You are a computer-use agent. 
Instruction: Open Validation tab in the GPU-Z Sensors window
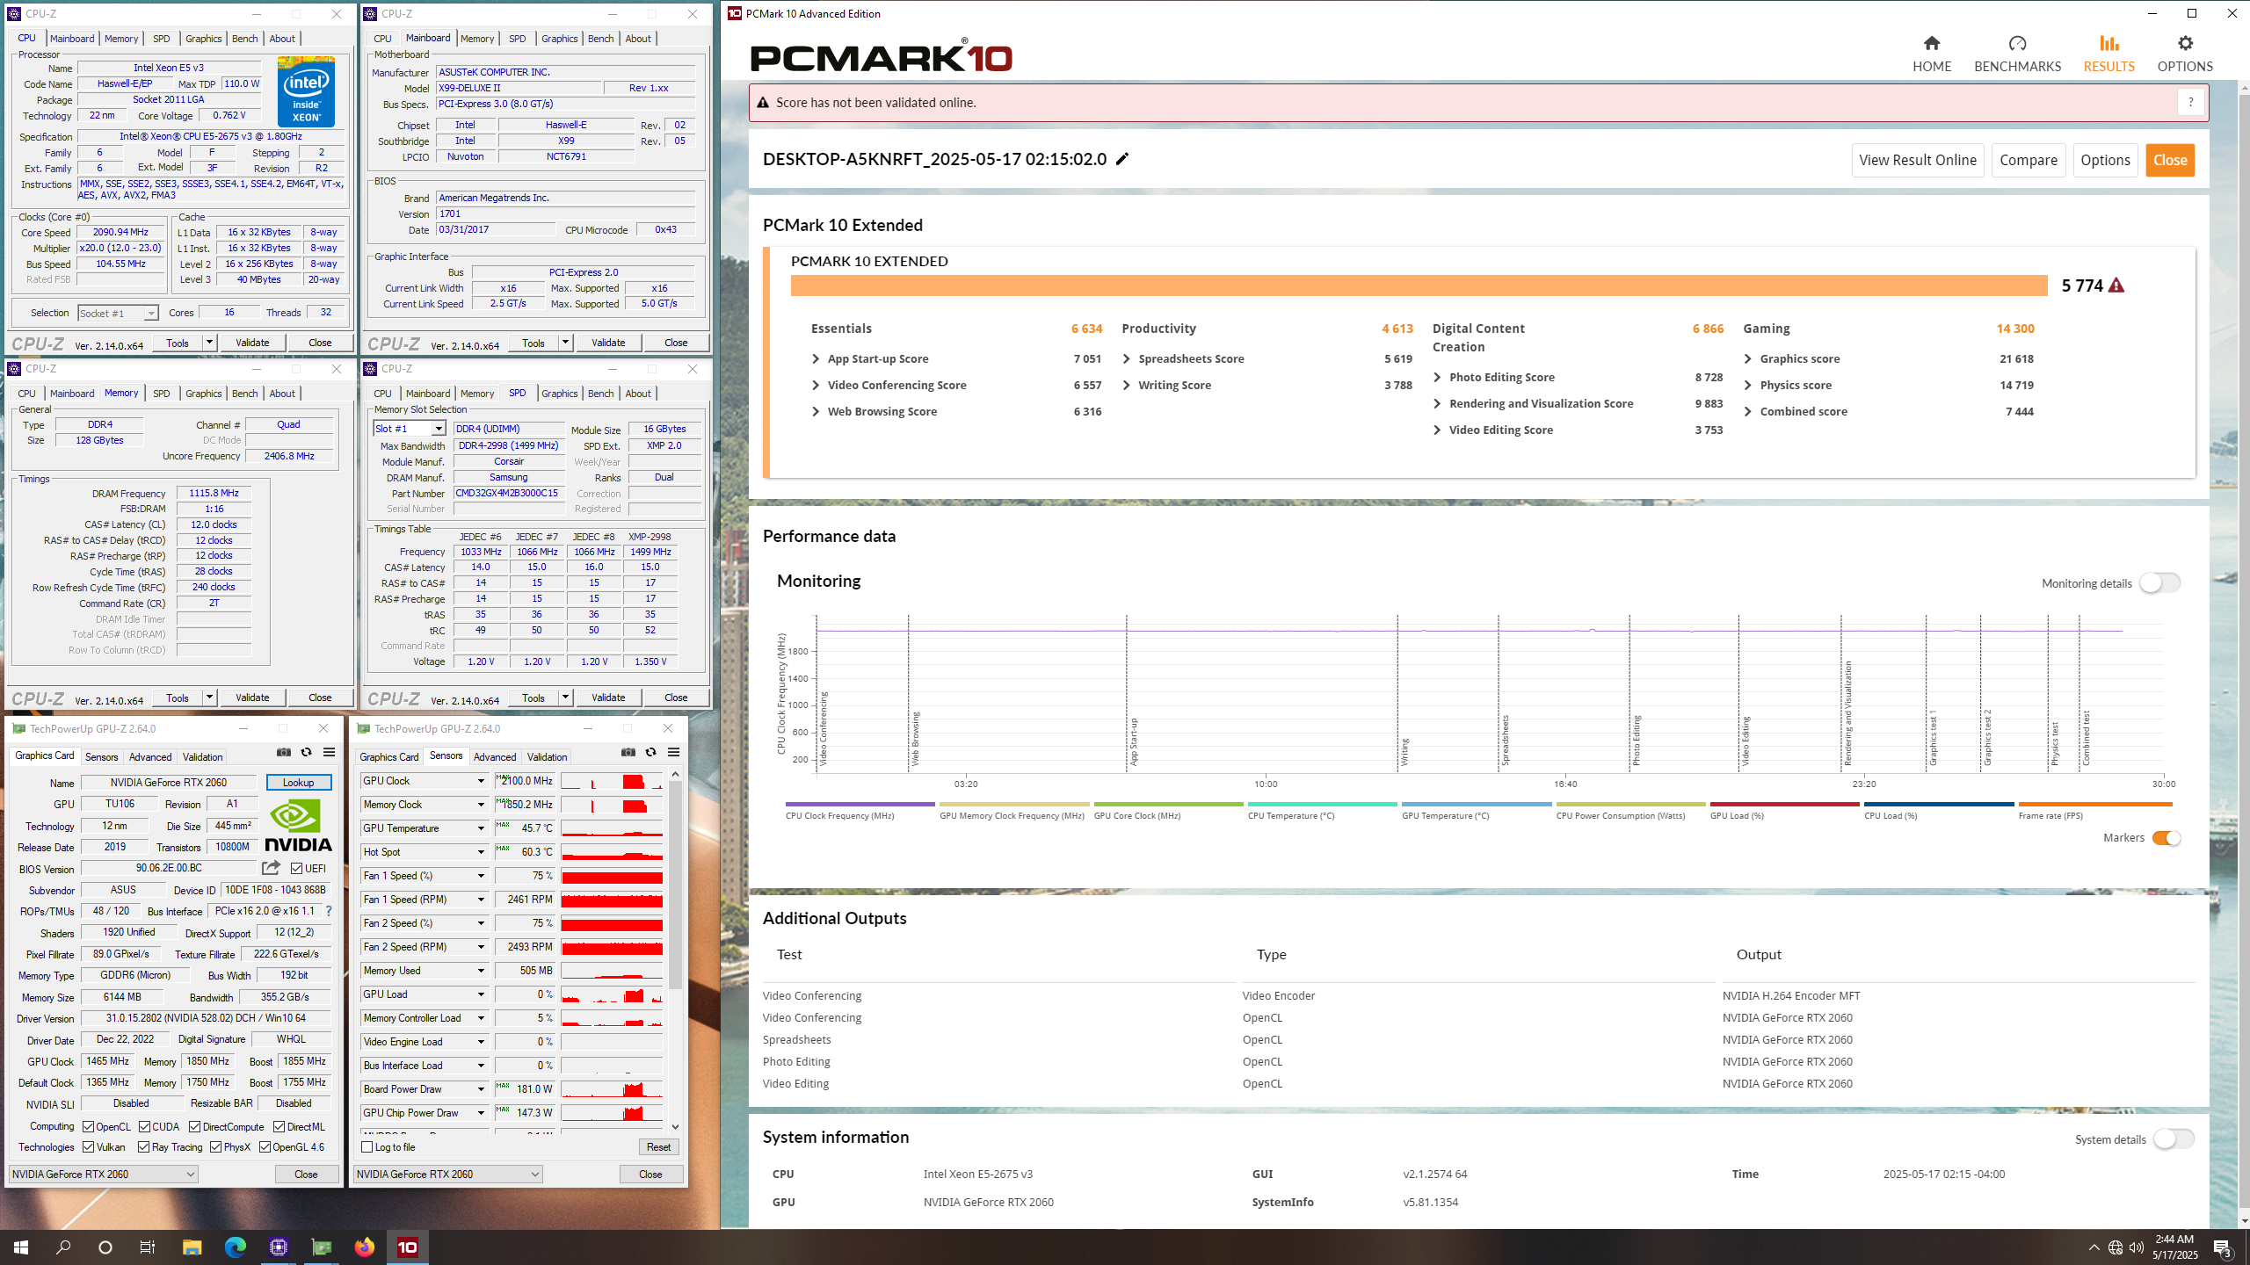547,757
